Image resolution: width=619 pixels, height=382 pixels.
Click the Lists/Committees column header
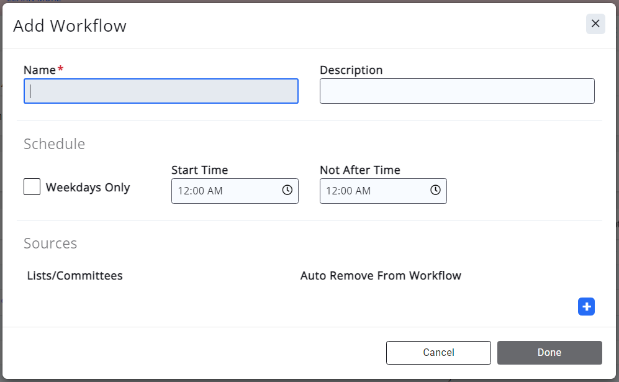click(x=75, y=276)
